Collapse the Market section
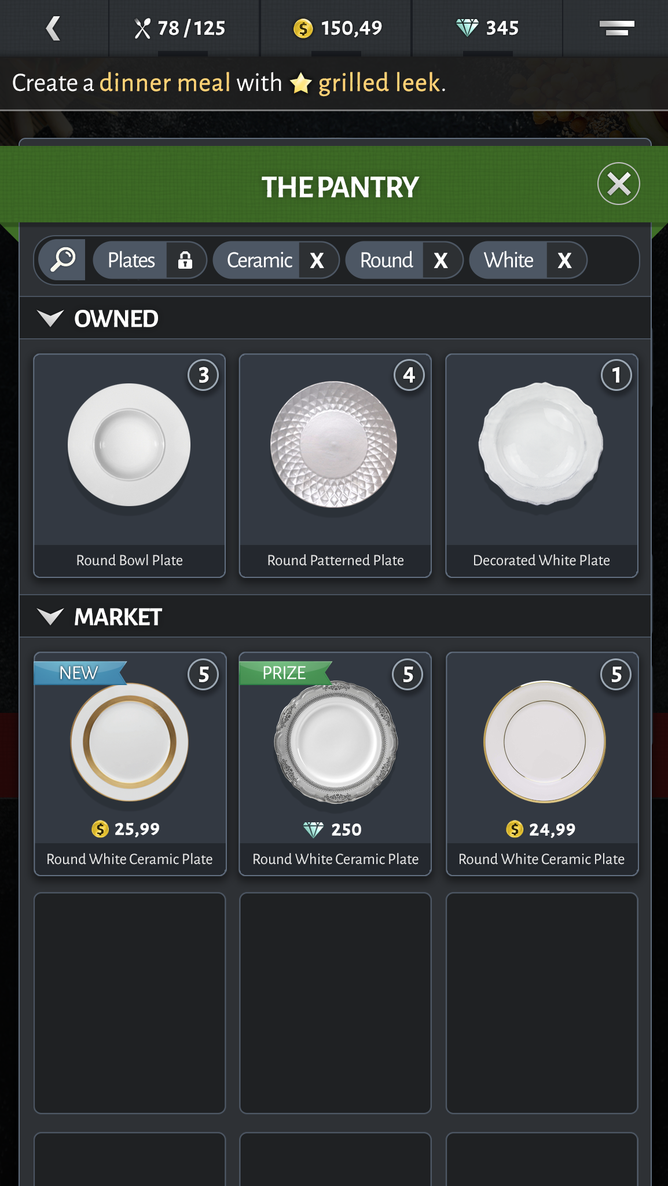The height and width of the screenshot is (1186, 668). pyautogui.click(x=50, y=617)
